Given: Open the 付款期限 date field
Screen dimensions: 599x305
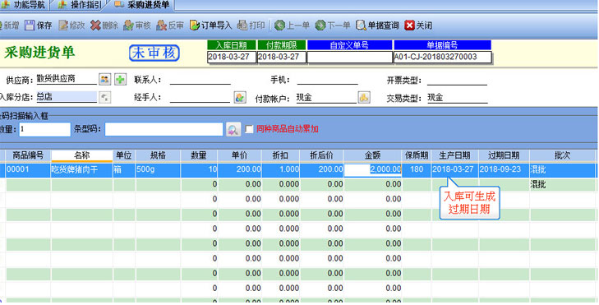Looking at the screenshot, I should click(282, 57).
